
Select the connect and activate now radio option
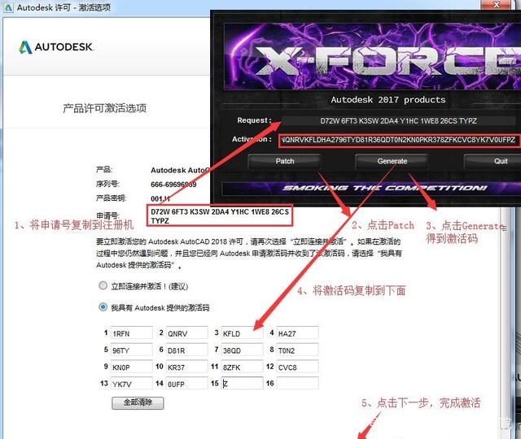(103, 285)
